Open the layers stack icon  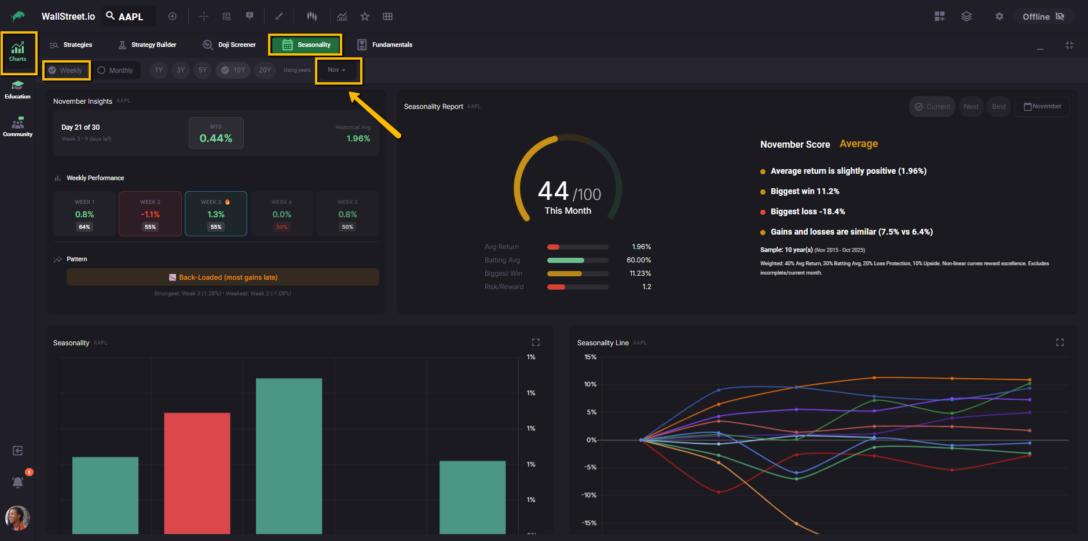point(966,16)
